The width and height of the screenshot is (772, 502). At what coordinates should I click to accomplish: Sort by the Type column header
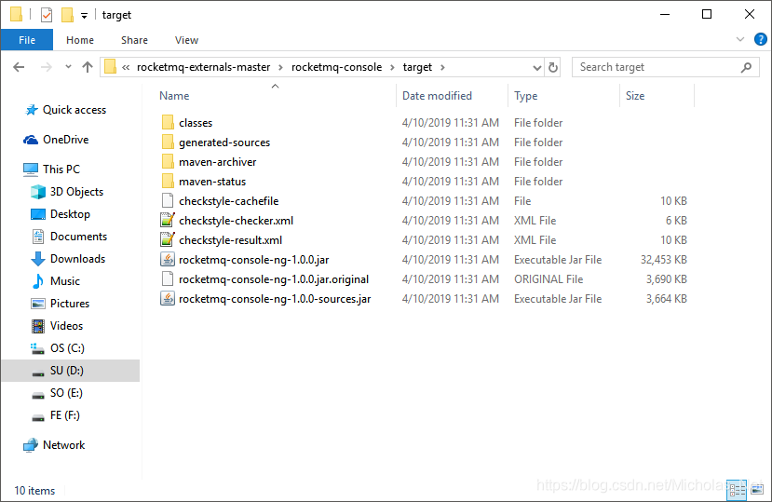click(526, 96)
